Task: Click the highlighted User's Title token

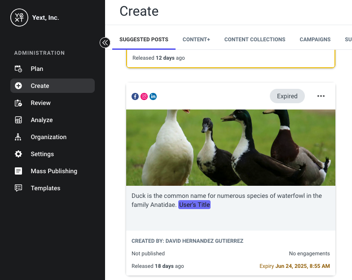Action: click(x=194, y=205)
